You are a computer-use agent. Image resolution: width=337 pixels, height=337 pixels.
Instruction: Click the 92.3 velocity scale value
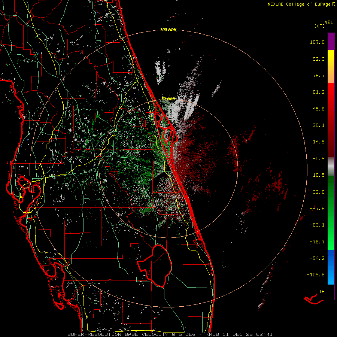click(x=319, y=59)
